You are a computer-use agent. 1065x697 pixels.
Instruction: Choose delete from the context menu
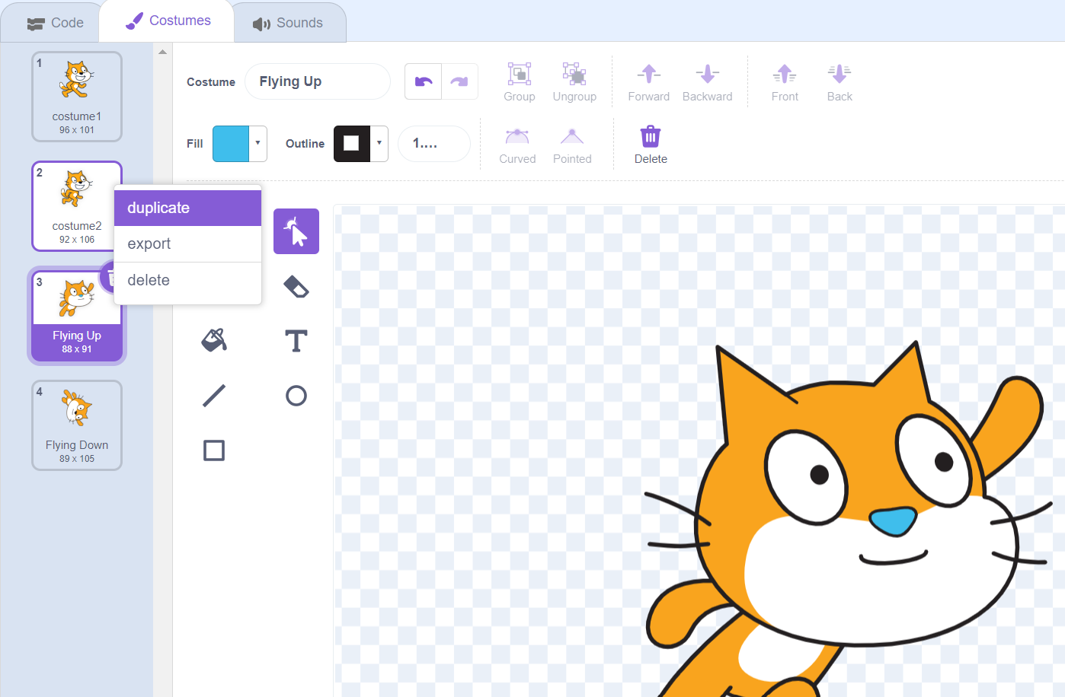coord(188,280)
